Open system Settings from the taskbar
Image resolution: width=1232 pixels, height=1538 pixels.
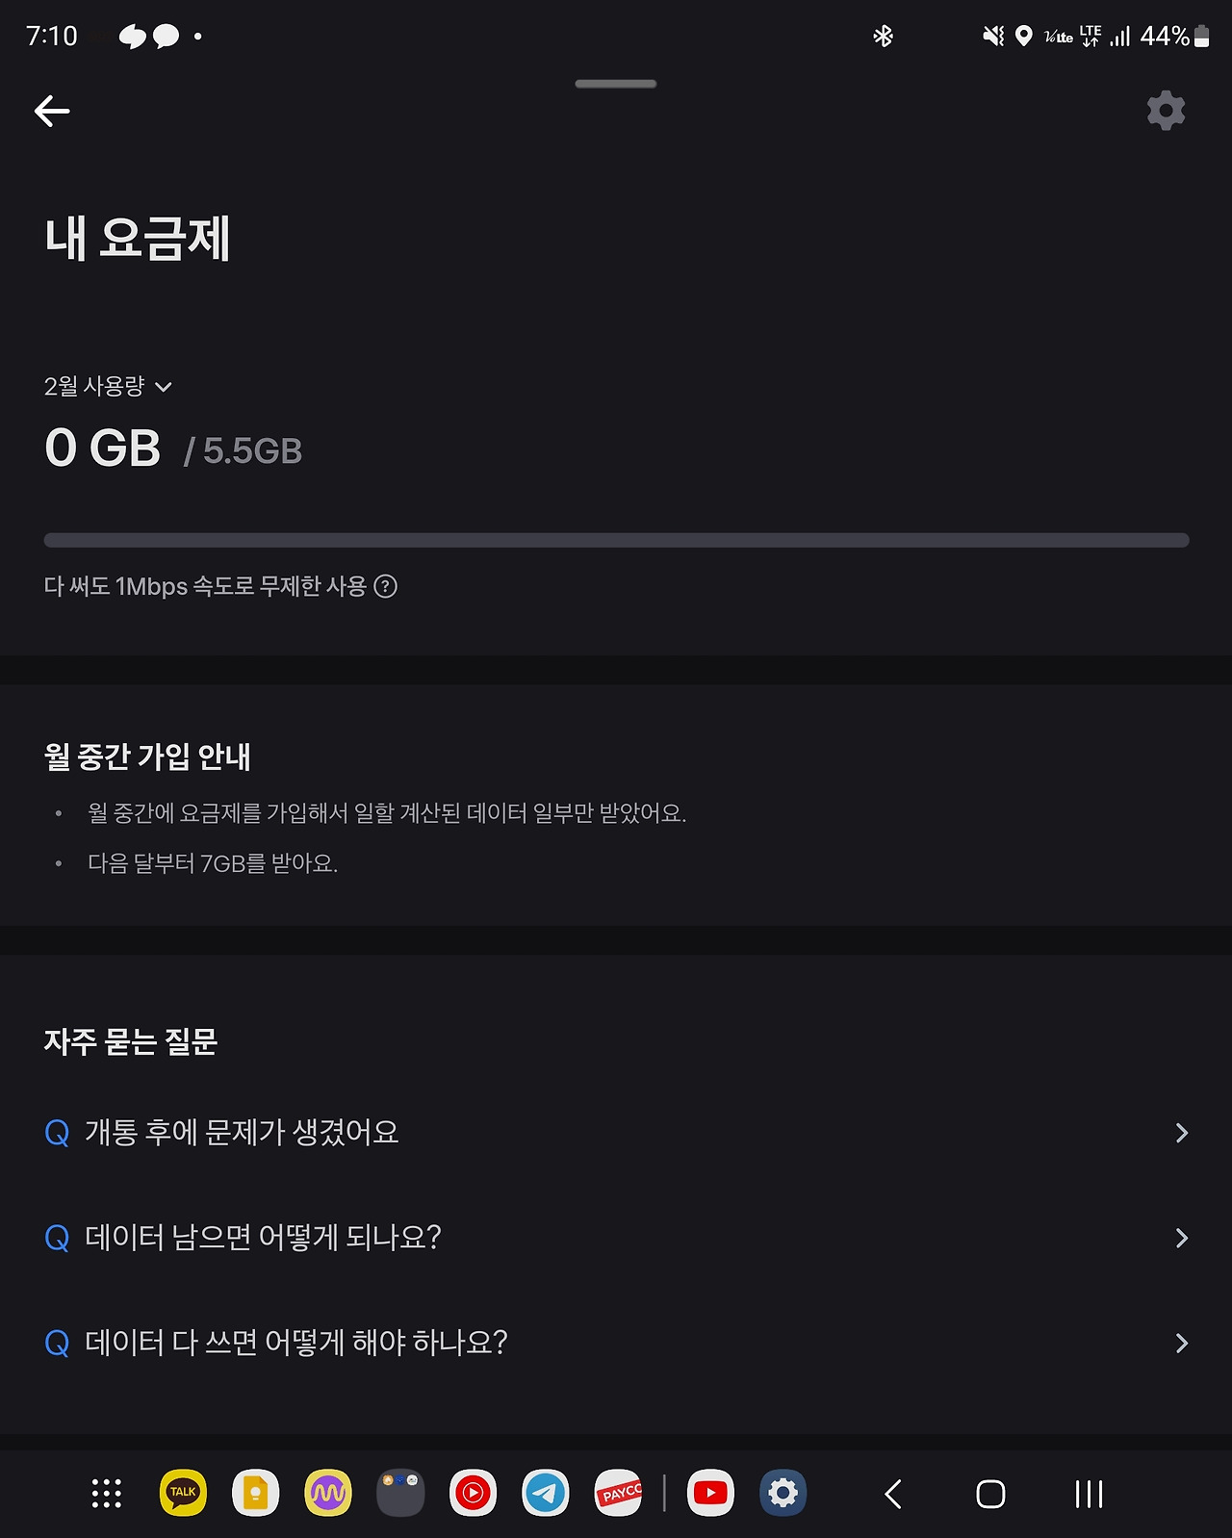click(783, 1493)
